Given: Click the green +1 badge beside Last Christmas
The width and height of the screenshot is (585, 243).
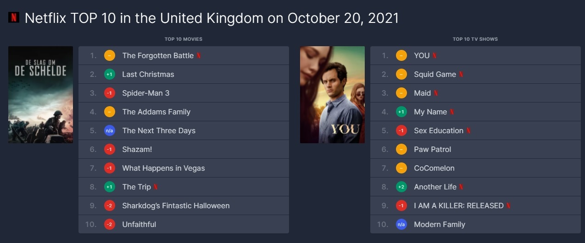Looking at the screenshot, I should [109, 74].
